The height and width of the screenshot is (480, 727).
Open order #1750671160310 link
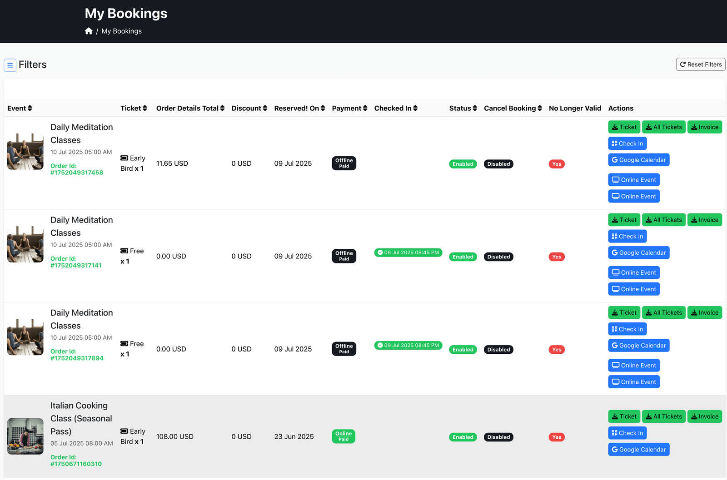[x=76, y=464]
